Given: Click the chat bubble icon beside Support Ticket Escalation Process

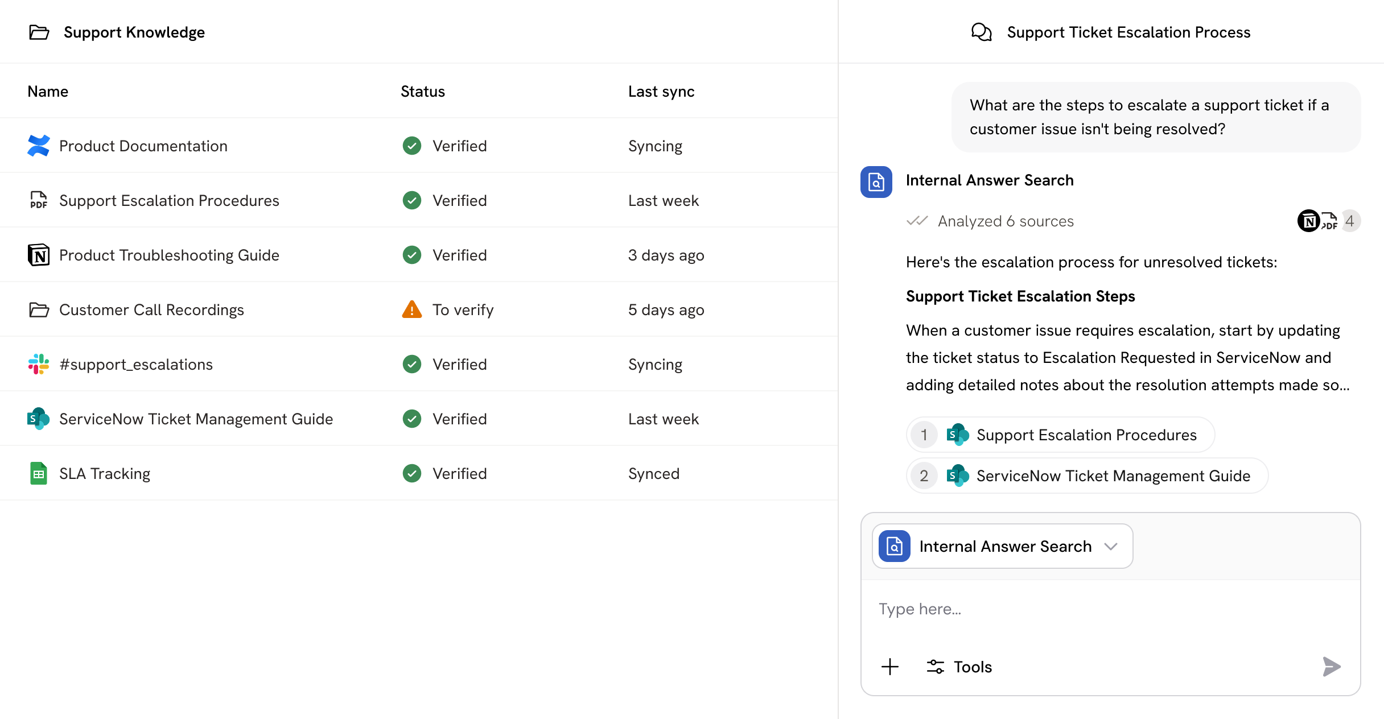Looking at the screenshot, I should click(x=982, y=32).
